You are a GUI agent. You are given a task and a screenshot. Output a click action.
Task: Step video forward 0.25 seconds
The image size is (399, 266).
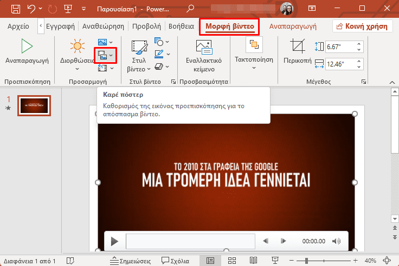(283, 241)
